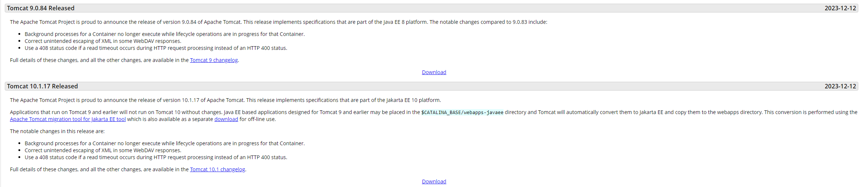Open the Tomcat 9 changelog link
Viewport: 862px width, 187px height.
click(213, 60)
